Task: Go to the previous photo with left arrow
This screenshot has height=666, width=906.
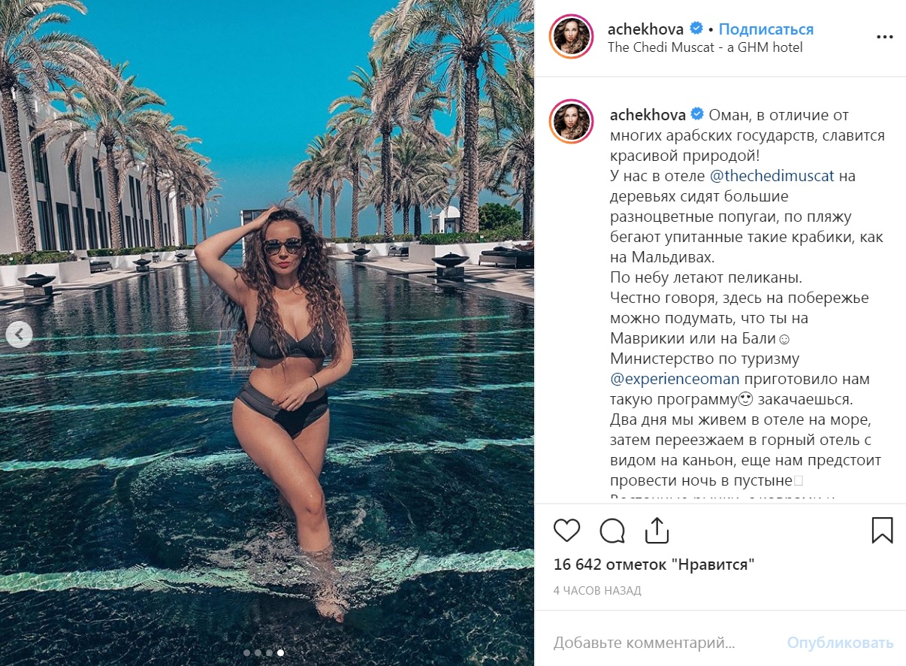Action: point(19,335)
